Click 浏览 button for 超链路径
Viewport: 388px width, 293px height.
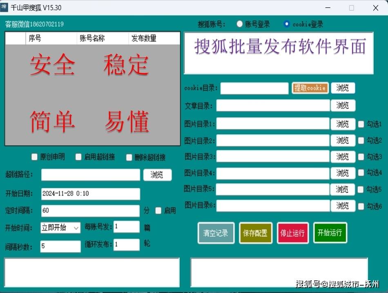tap(157, 175)
